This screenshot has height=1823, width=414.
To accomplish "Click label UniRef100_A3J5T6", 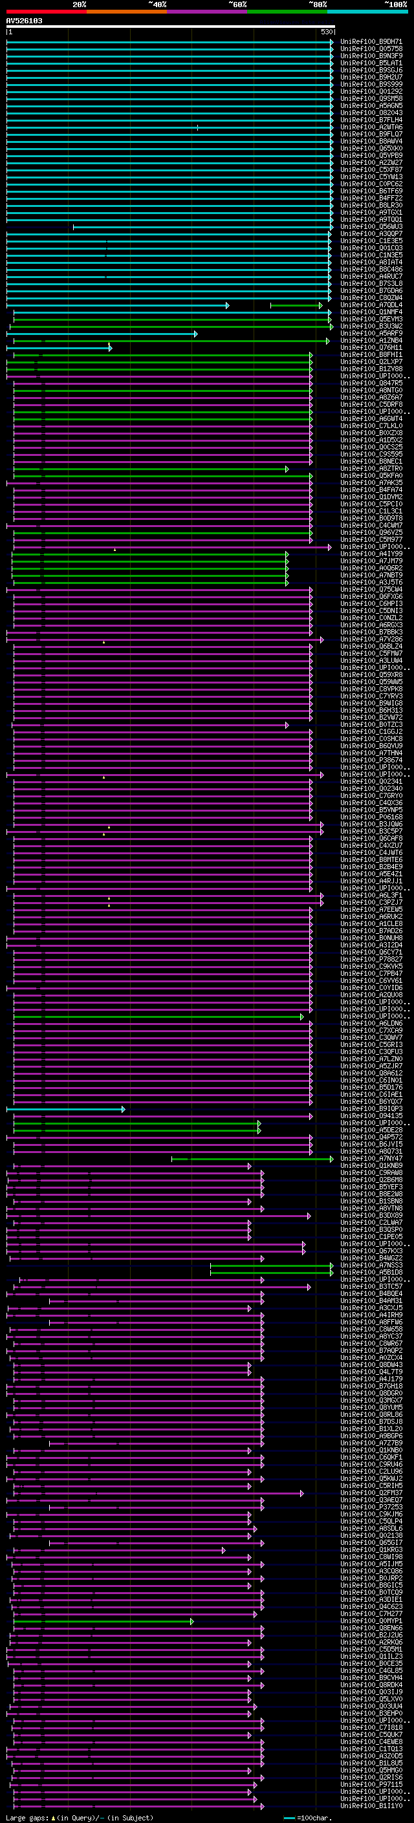I will (371, 583).
